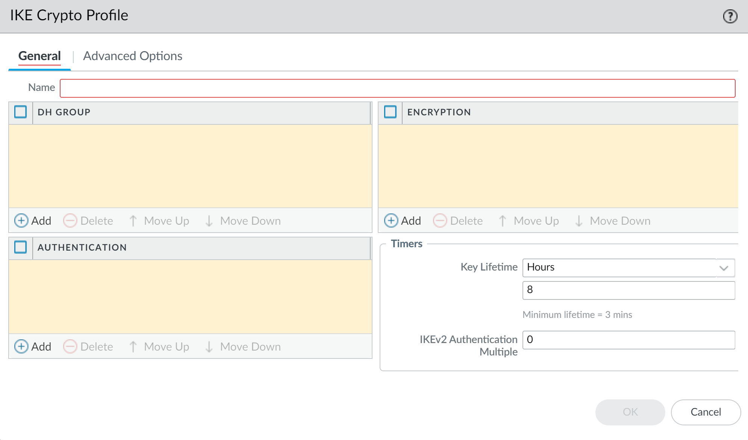Viewport: 748px width, 440px height.
Task: Move Encryption entry up
Action: [529, 221]
